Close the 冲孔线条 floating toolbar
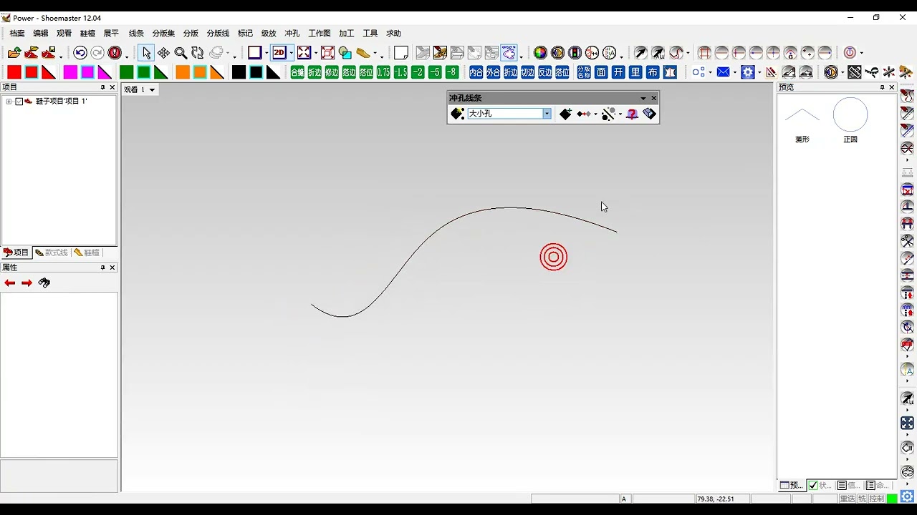Screen dimensions: 917x515 click(653, 98)
